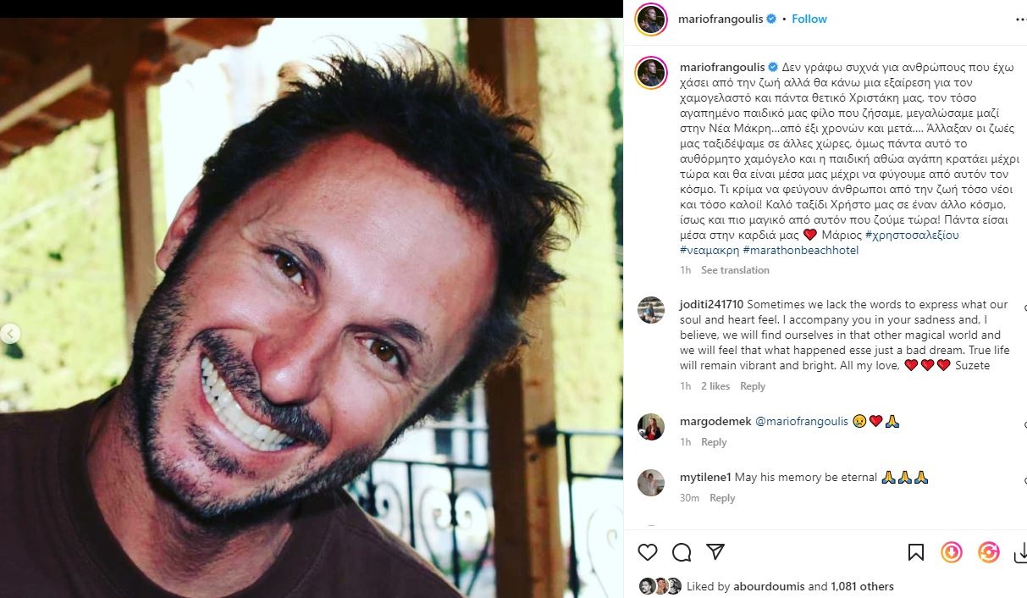Reply to mytilene1's comment
1027x598 pixels.
pyautogui.click(x=722, y=498)
